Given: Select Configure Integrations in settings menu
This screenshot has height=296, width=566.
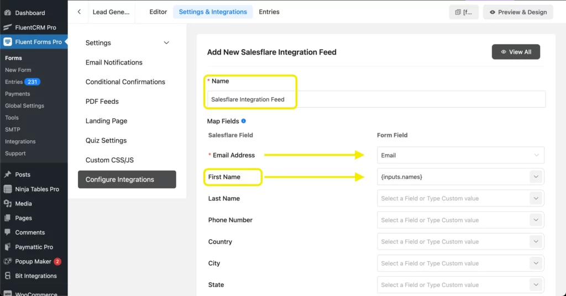Looking at the screenshot, I should 127,179.
